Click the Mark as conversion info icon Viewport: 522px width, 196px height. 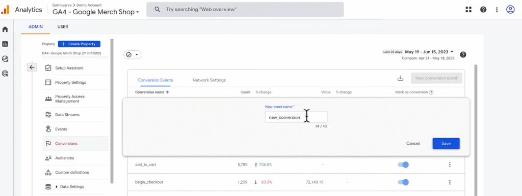click(x=431, y=92)
